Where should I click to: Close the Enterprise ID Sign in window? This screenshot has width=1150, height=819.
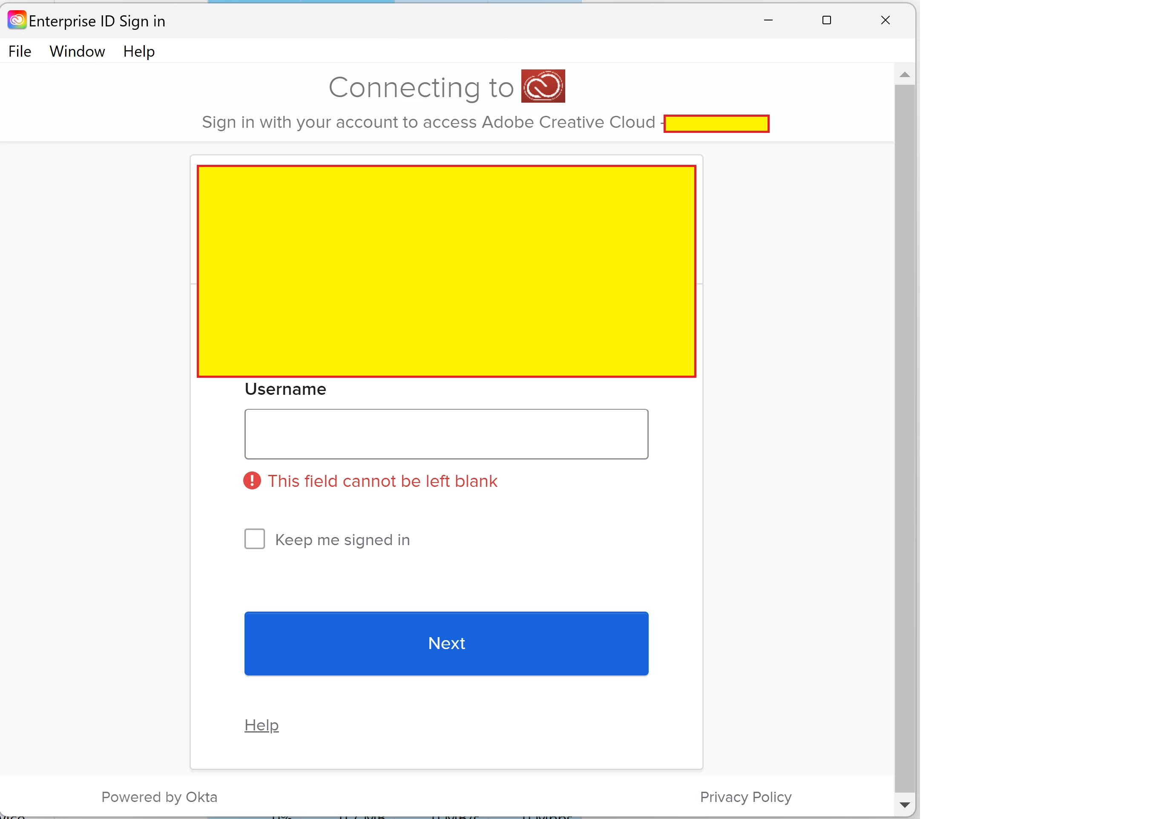coord(885,20)
